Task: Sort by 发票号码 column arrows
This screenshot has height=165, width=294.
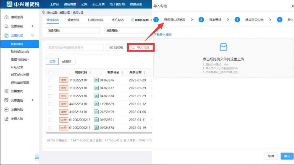Action: [x=122, y=72]
